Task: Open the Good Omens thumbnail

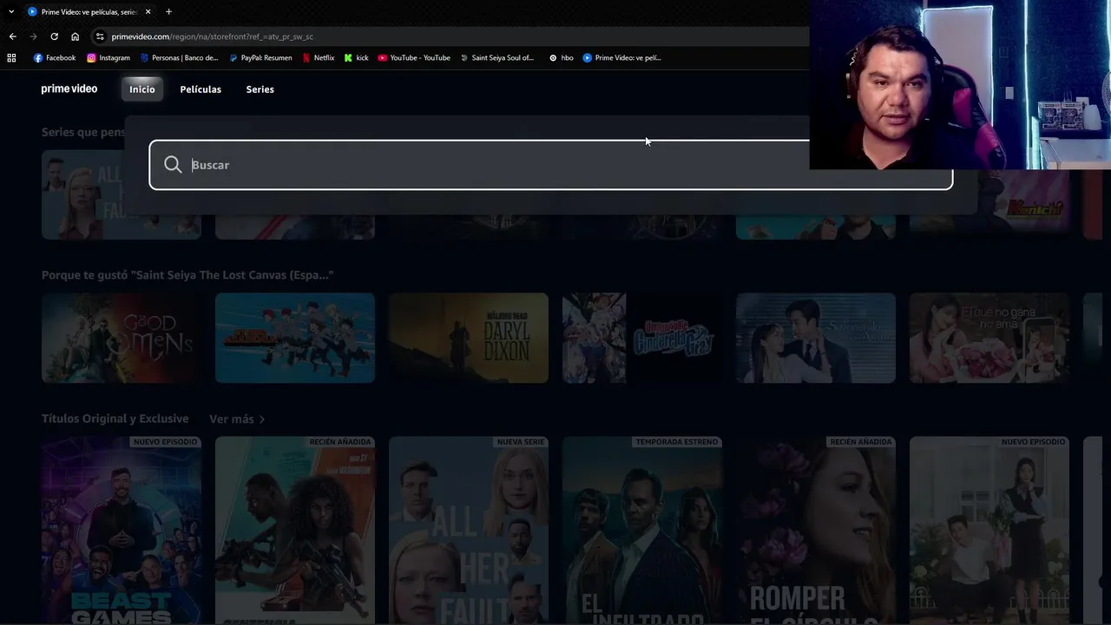Action: tap(122, 338)
